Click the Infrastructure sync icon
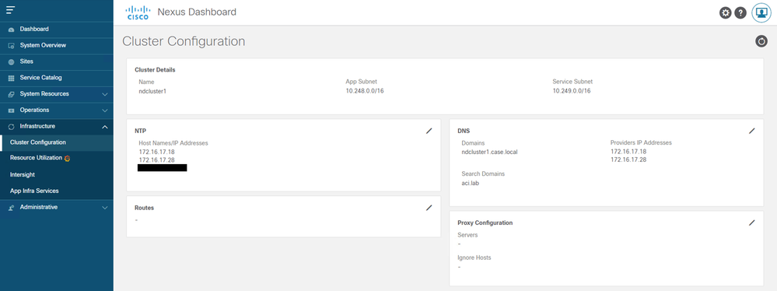The height and width of the screenshot is (291, 777). tap(12, 126)
